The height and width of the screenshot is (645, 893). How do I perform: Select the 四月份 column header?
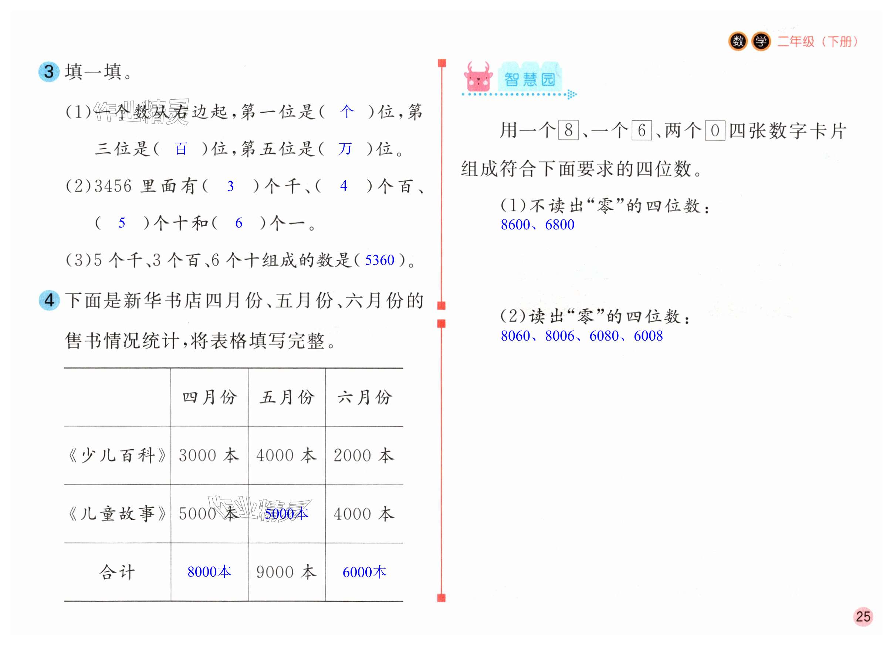209,397
